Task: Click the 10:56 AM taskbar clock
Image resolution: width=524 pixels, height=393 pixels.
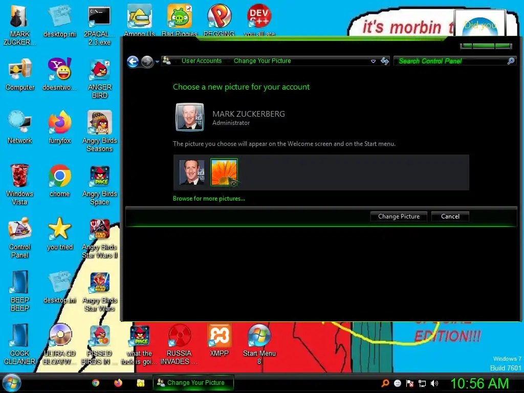Action: point(479,384)
